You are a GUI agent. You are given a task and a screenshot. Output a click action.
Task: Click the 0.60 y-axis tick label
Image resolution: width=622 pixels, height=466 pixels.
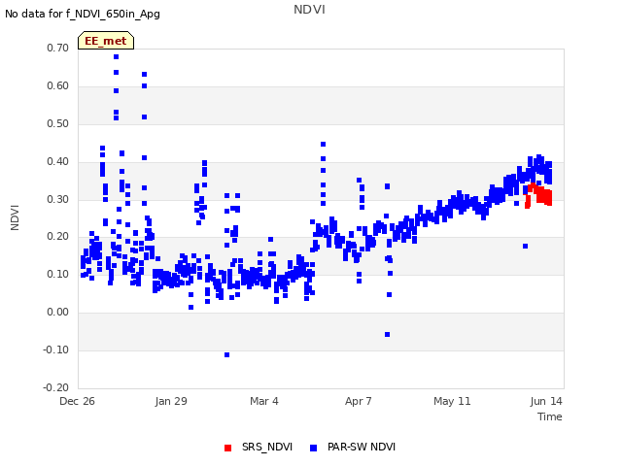click(57, 86)
